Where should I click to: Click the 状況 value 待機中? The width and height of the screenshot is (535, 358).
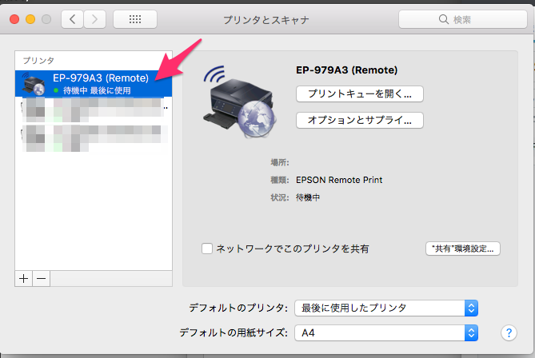click(x=308, y=197)
